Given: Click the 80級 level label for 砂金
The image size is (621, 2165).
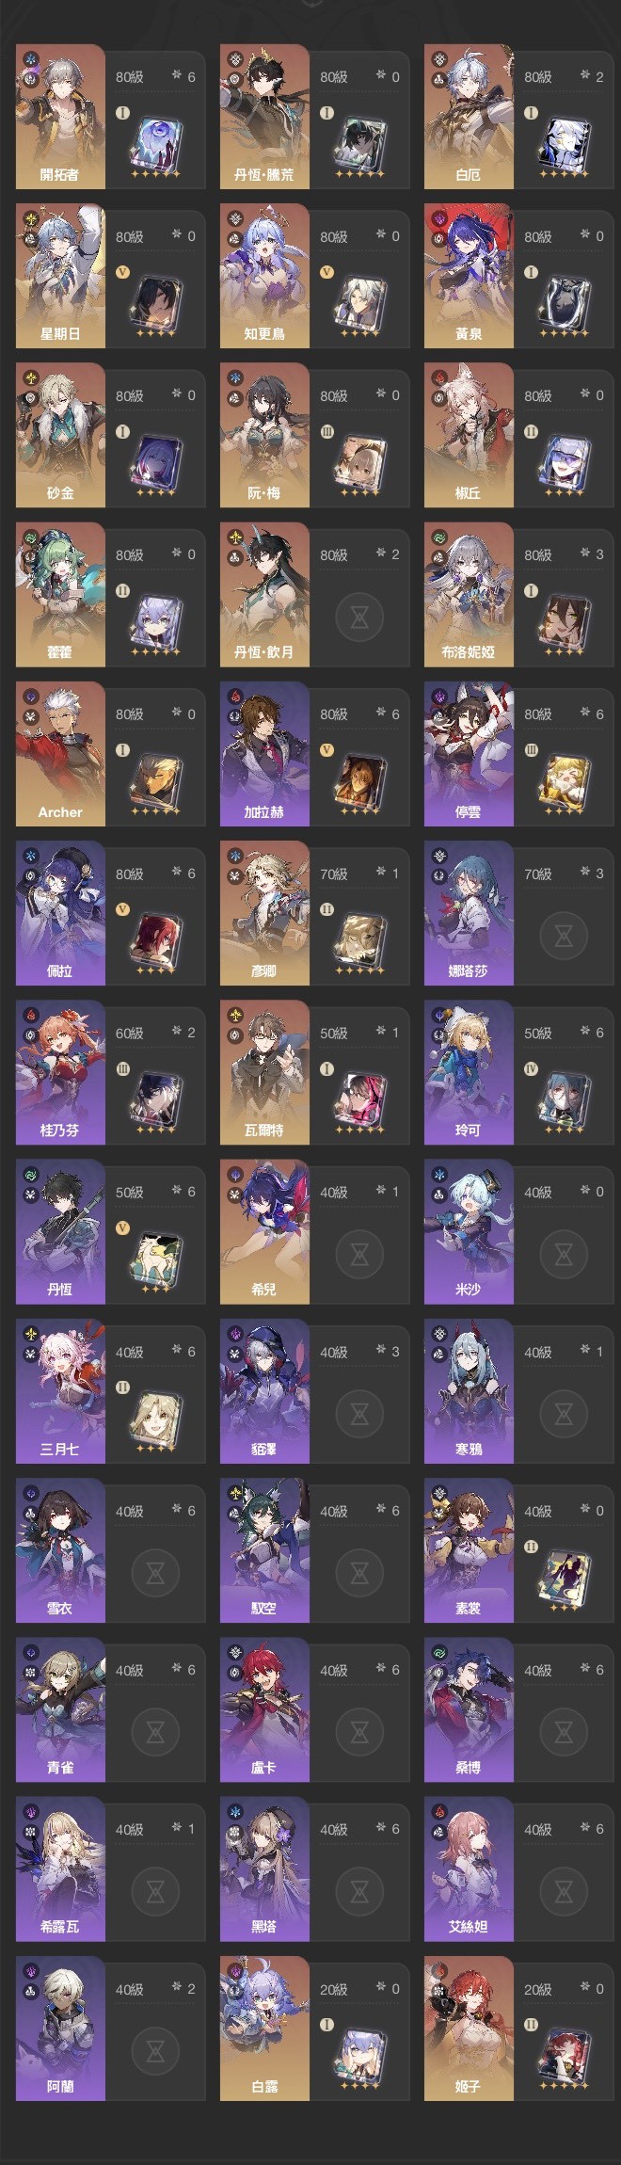Looking at the screenshot, I should pyautogui.click(x=130, y=395).
